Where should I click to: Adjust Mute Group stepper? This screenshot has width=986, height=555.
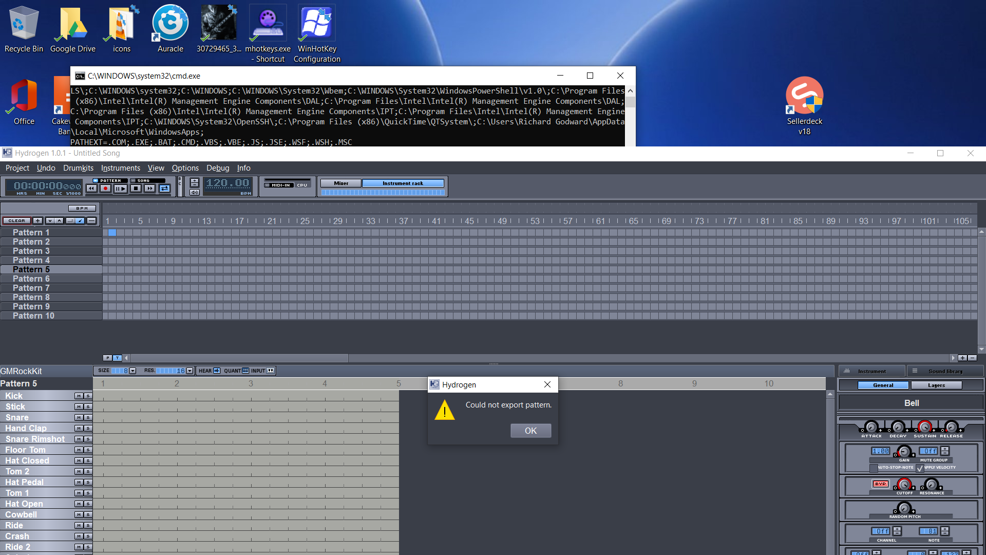tap(945, 451)
